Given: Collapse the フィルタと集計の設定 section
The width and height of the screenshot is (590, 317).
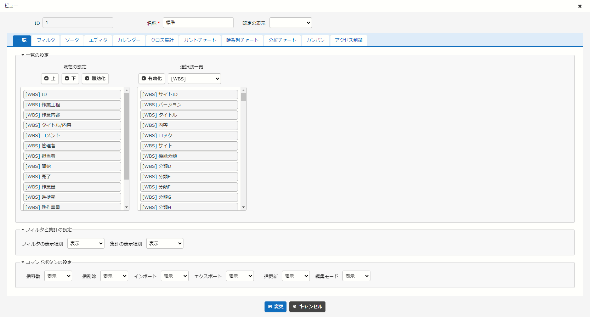Looking at the screenshot, I should pyautogui.click(x=46, y=230).
